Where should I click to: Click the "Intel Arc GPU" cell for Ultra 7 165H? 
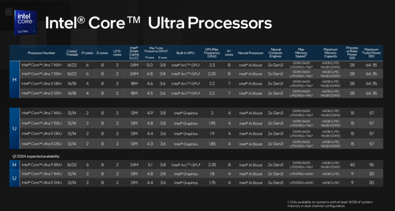coord(186,65)
